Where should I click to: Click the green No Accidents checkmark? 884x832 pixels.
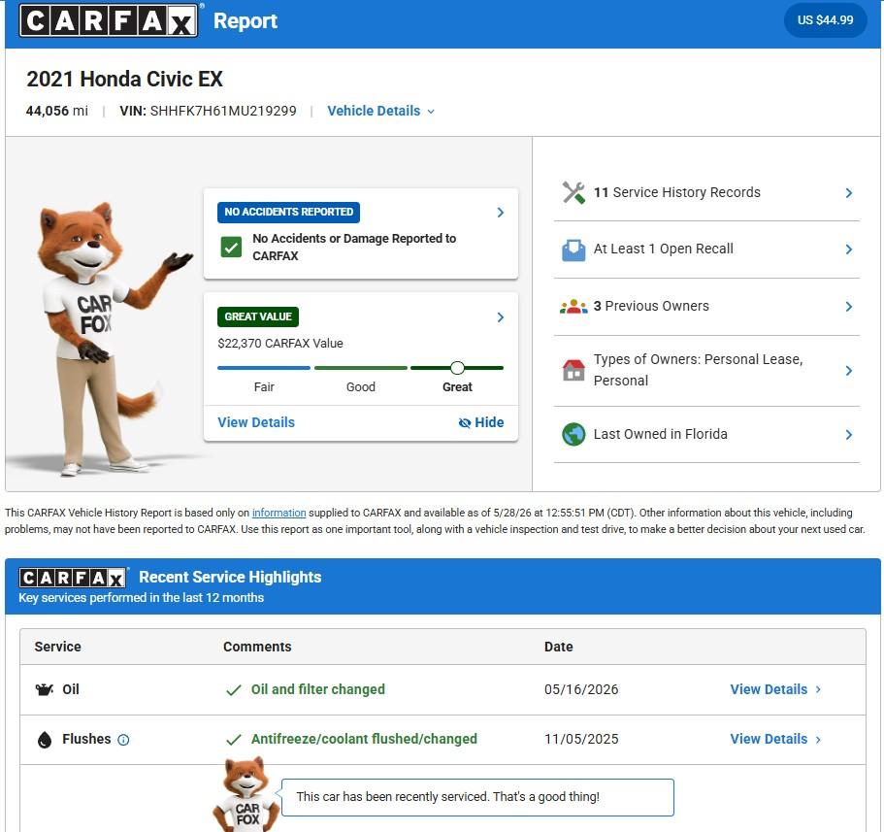[x=231, y=247]
